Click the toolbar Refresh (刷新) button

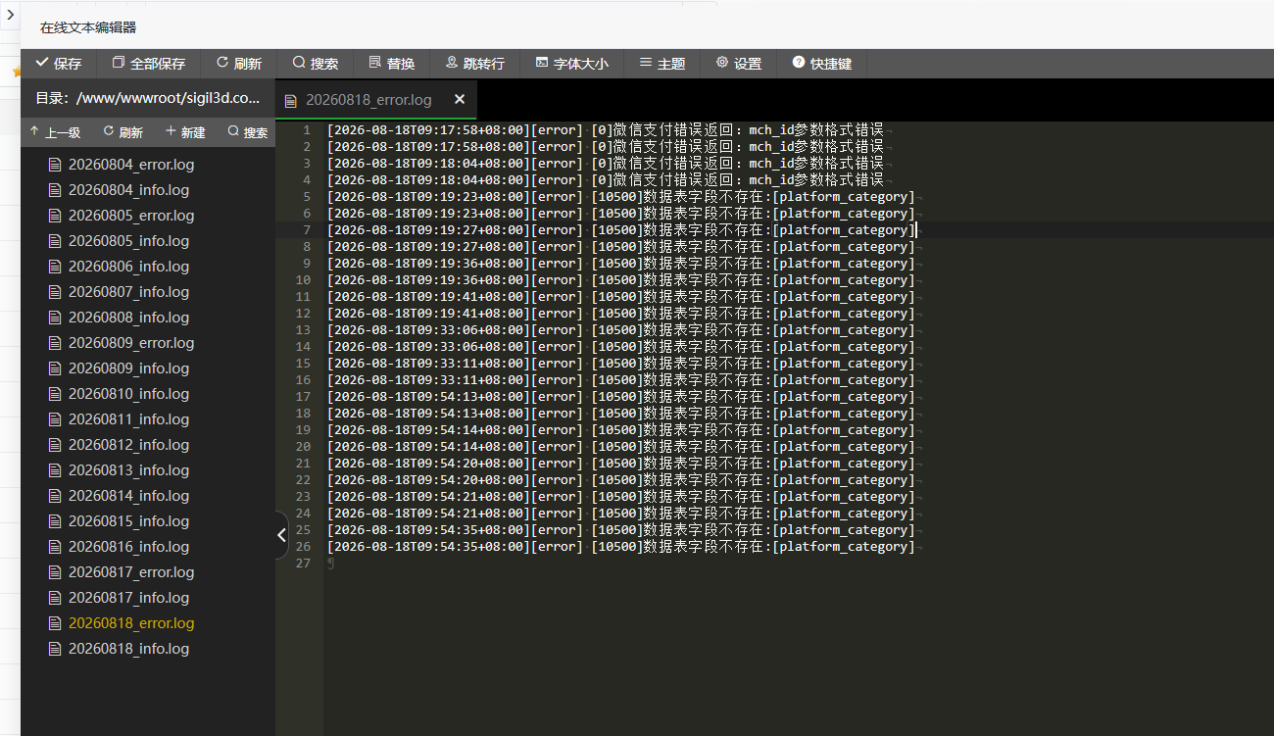239,64
